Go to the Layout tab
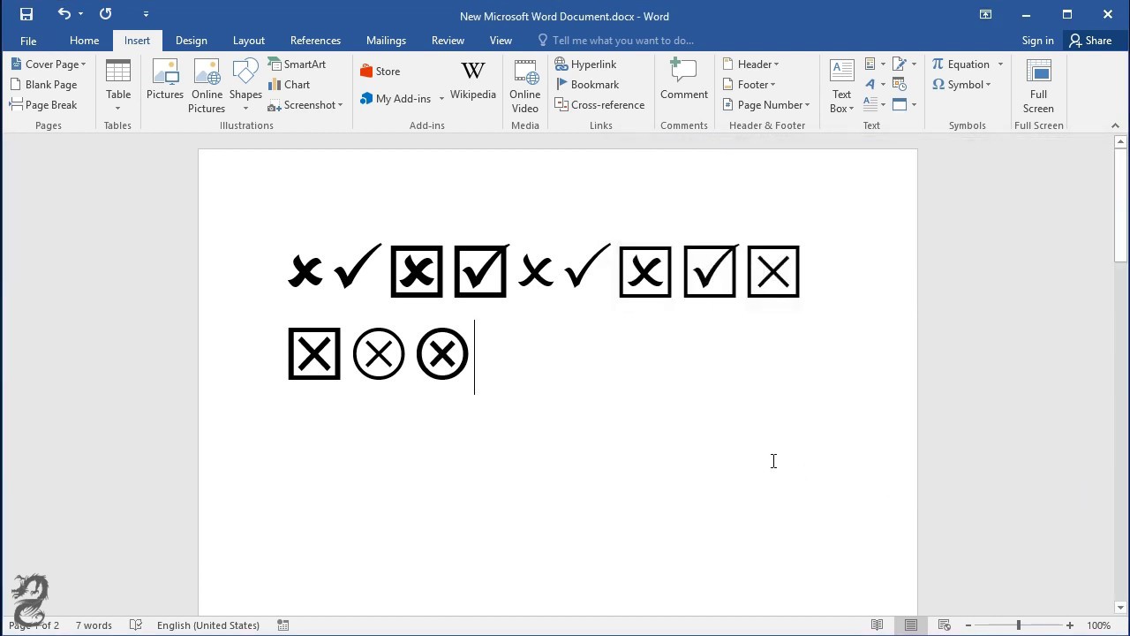1130x636 pixels. click(249, 41)
